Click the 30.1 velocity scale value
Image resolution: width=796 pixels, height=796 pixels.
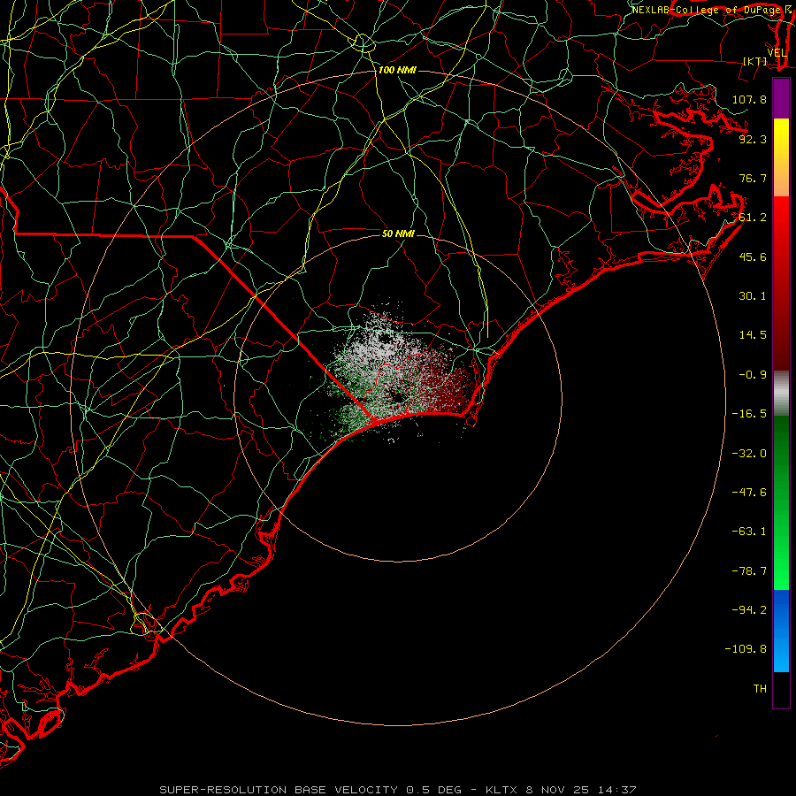pos(753,296)
